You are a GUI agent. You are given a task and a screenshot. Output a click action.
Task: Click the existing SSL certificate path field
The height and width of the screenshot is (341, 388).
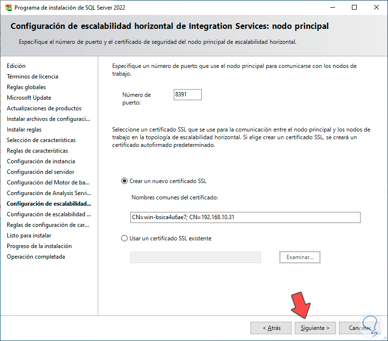pos(195,257)
